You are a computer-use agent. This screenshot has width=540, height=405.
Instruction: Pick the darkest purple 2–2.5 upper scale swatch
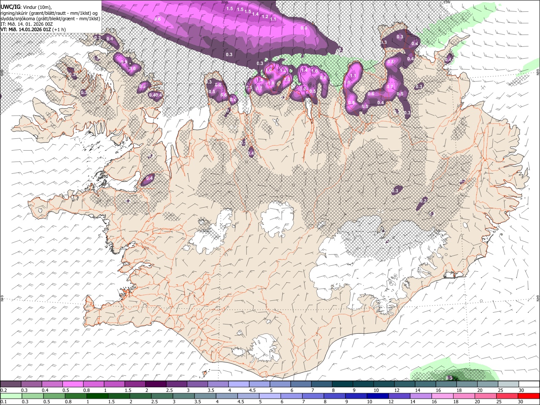point(155,384)
